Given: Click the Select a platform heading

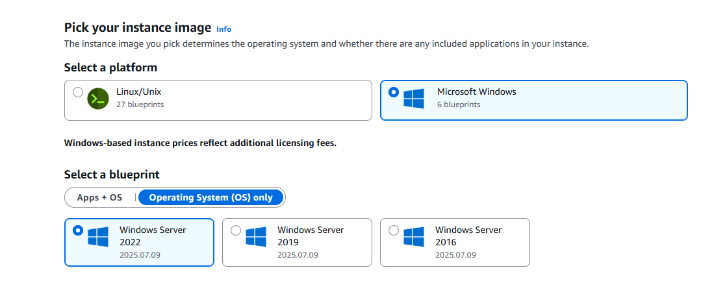Looking at the screenshot, I should [x=111, y=67].
